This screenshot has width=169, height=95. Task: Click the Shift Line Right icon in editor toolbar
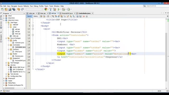tap(80, 16)
